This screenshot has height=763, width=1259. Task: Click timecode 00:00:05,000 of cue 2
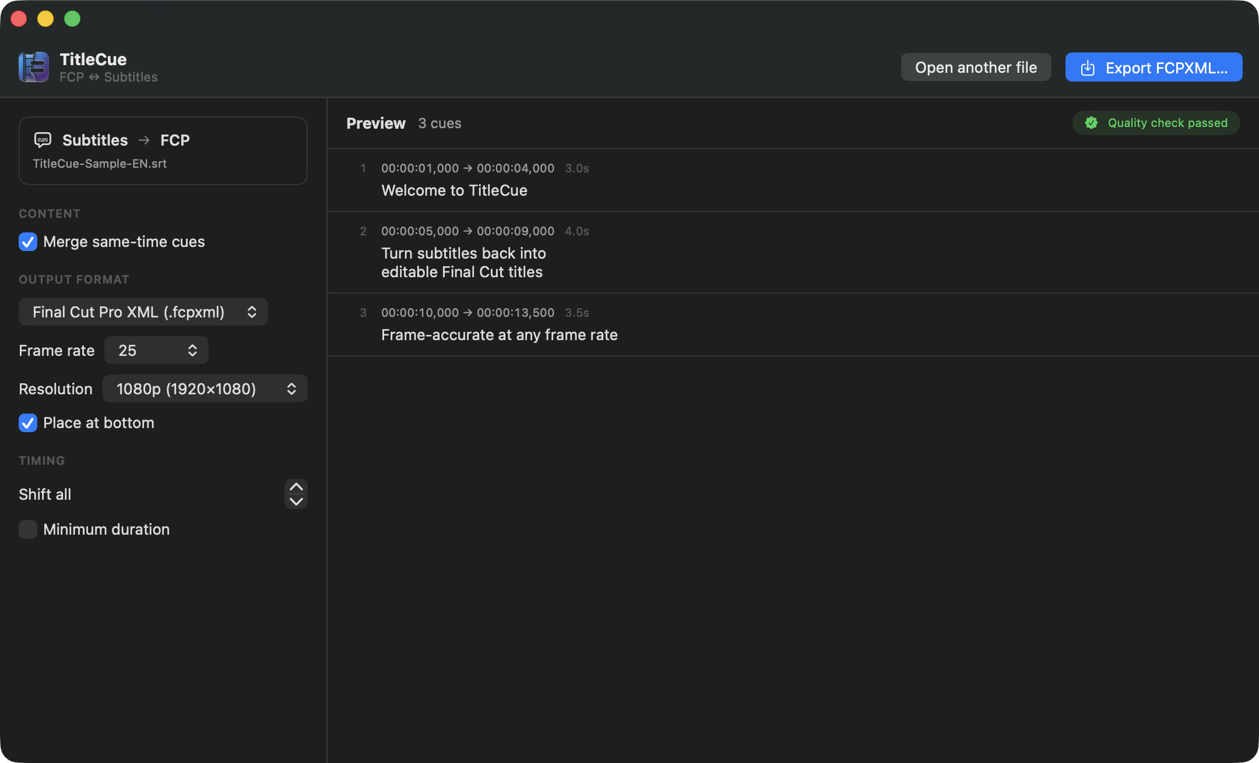click(x=420, y=231)
